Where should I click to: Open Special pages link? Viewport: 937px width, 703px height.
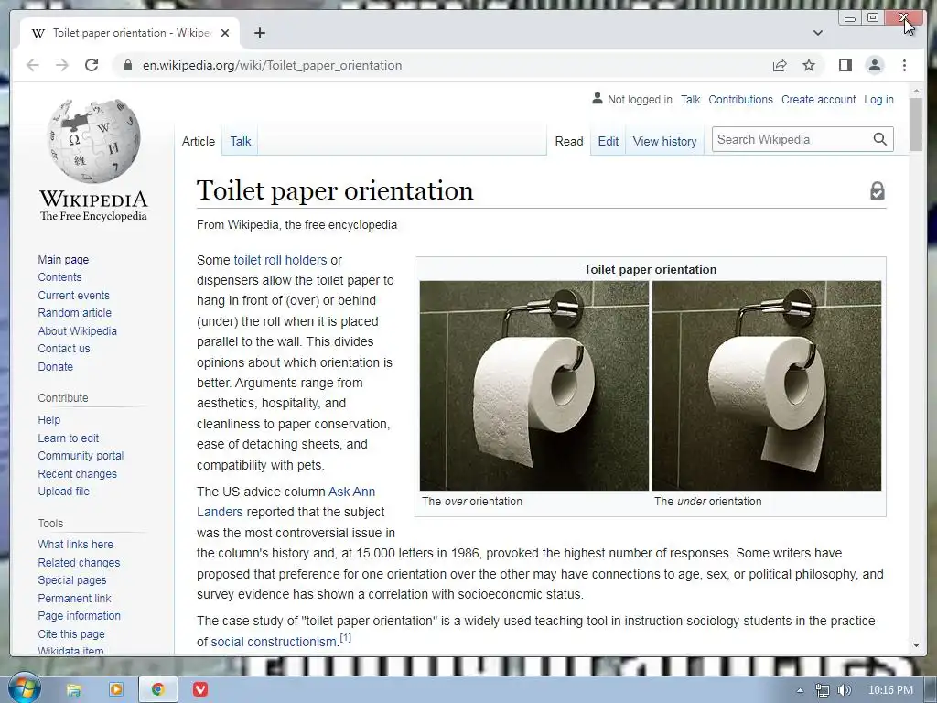[x=71, y=579]
